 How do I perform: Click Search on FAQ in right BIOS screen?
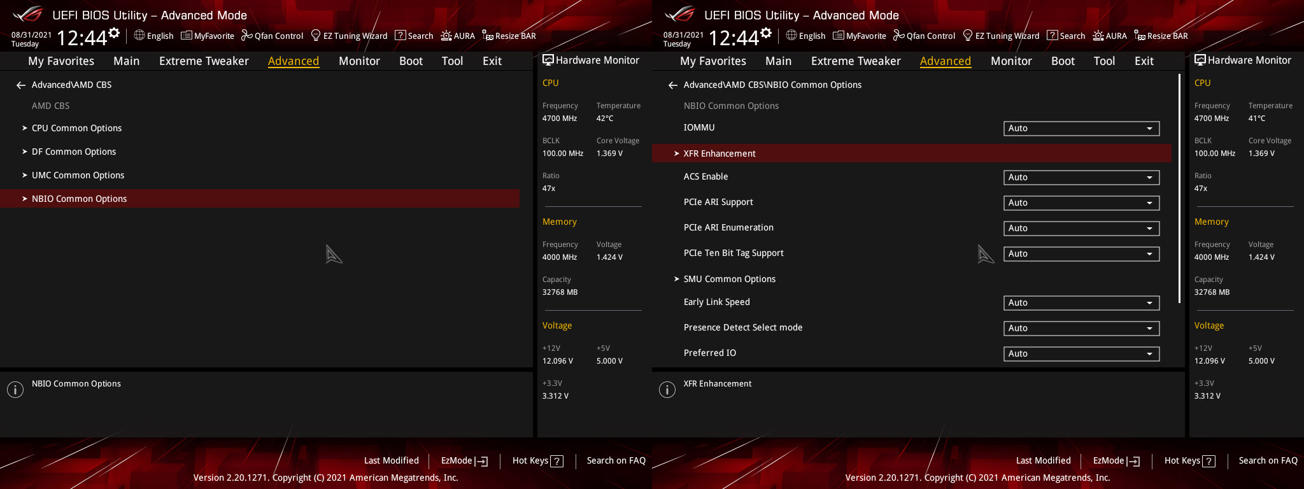1268,461
